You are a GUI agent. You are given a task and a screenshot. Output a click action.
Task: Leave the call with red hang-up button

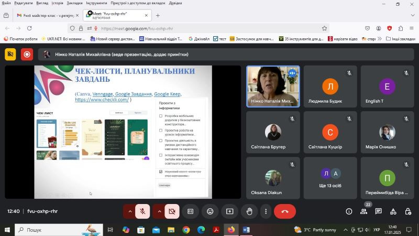pos(285,211)
